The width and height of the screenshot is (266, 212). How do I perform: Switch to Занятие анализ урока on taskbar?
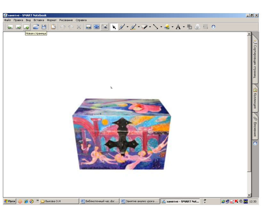click(x=140, y=201)
